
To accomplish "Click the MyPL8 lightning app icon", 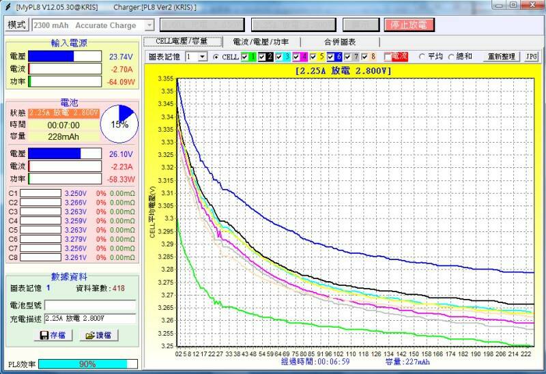I will pos(8,7).
